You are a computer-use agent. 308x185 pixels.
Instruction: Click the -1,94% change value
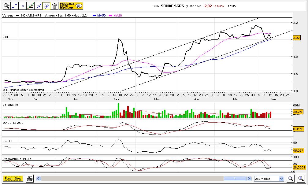(x=218, y=6)
